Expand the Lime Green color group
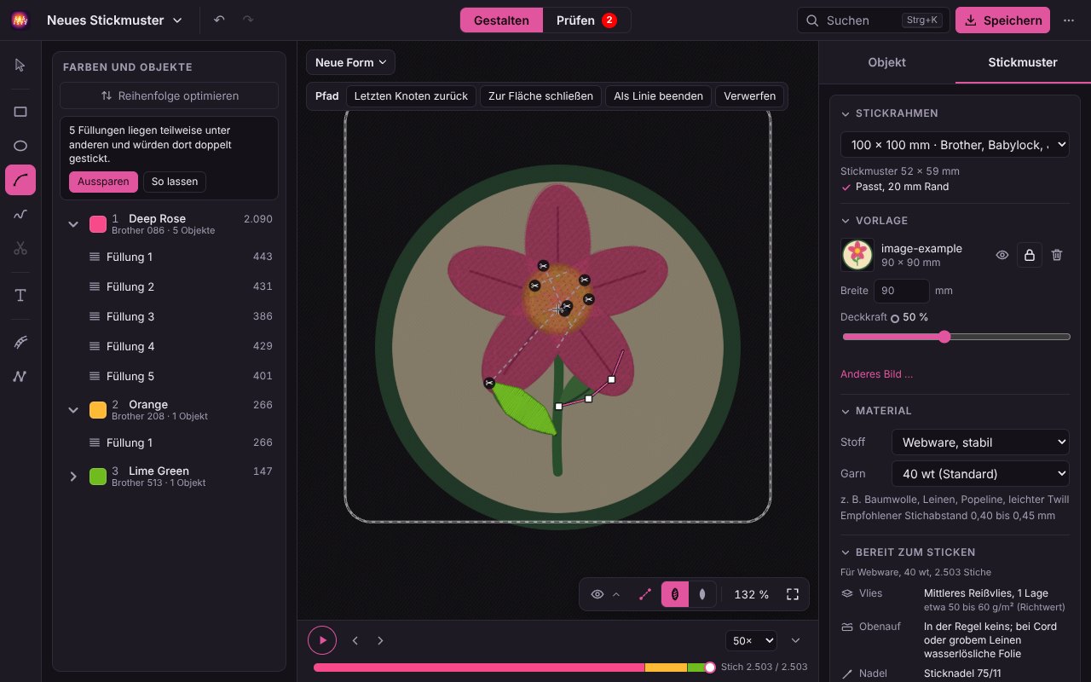The height and width of the screenshot is (682, 1091). coord(73,477)
